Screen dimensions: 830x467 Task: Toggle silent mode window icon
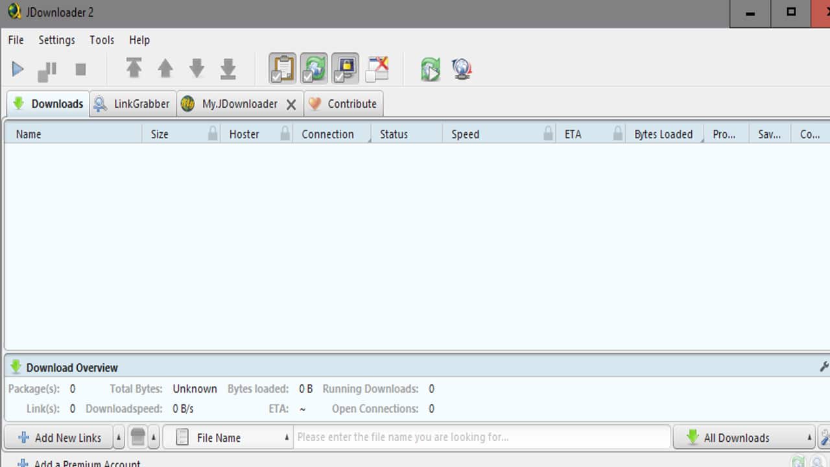377,69
